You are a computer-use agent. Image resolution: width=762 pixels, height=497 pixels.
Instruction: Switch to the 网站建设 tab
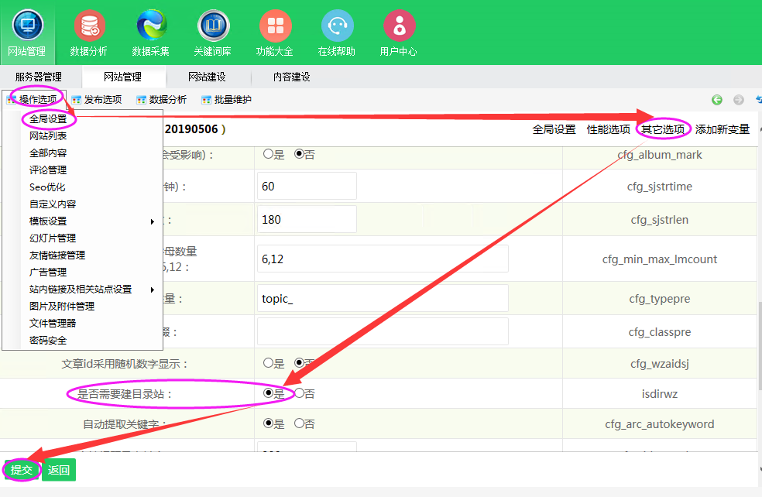coord(207,77)
